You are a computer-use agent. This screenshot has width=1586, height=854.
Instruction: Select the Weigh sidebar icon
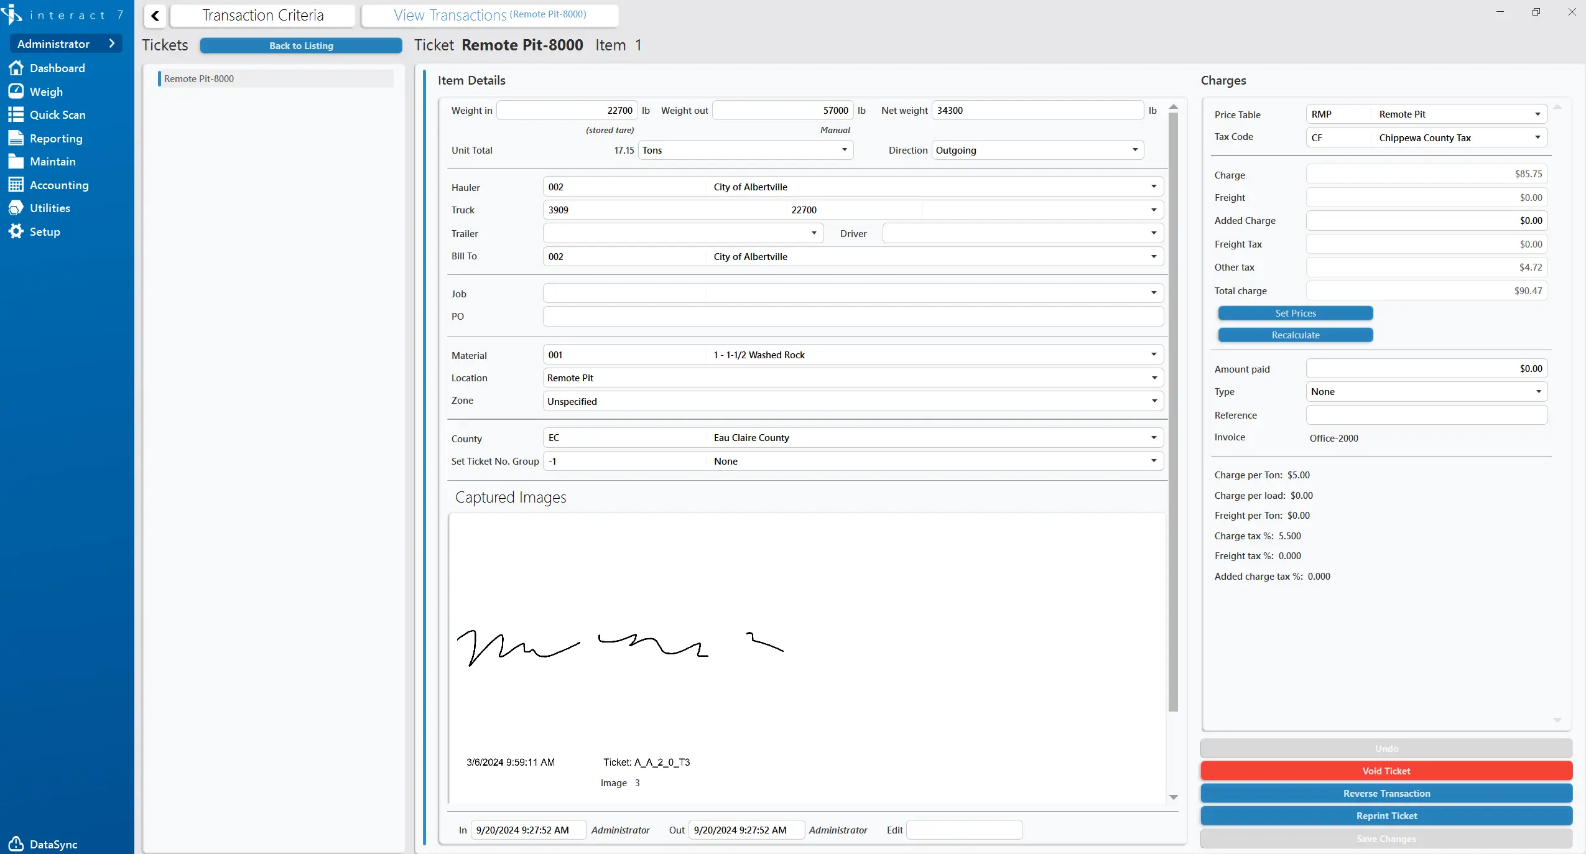(x=47, y=91)
